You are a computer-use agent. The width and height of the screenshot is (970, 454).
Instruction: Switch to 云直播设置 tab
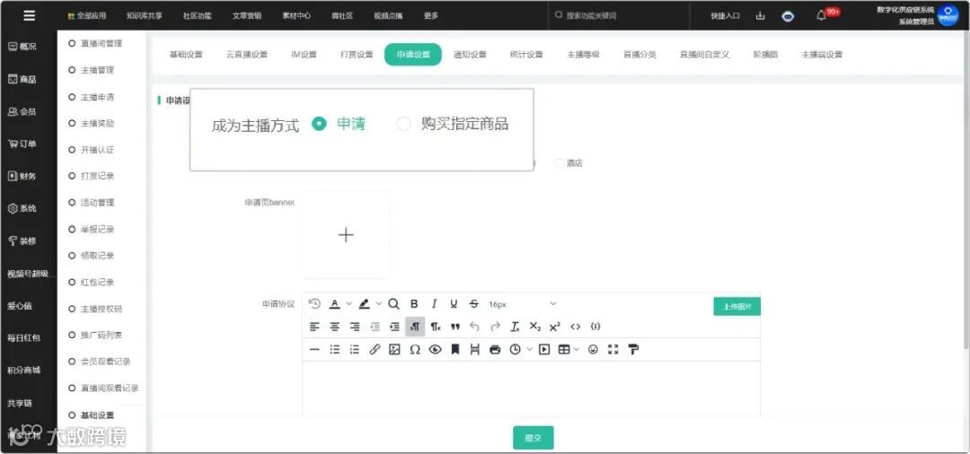click(x=247, y=55)
